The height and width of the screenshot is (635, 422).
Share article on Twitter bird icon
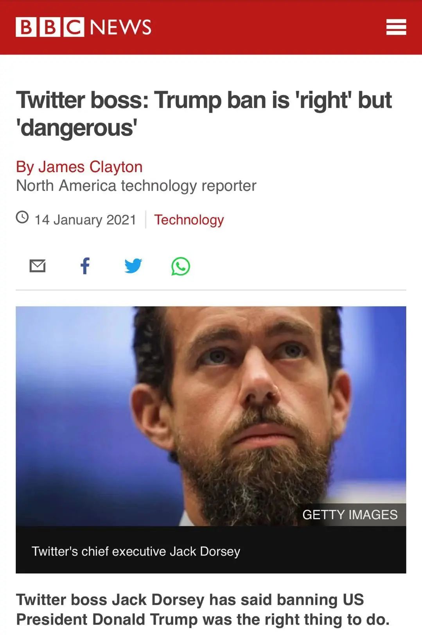pos(133,266)
